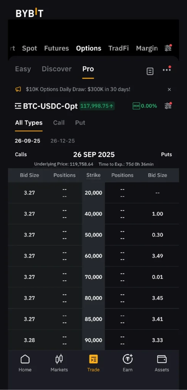Tap the Trade icon in bottom bar
The height and width of the screenshot is (390, 187).
point(94,359)
